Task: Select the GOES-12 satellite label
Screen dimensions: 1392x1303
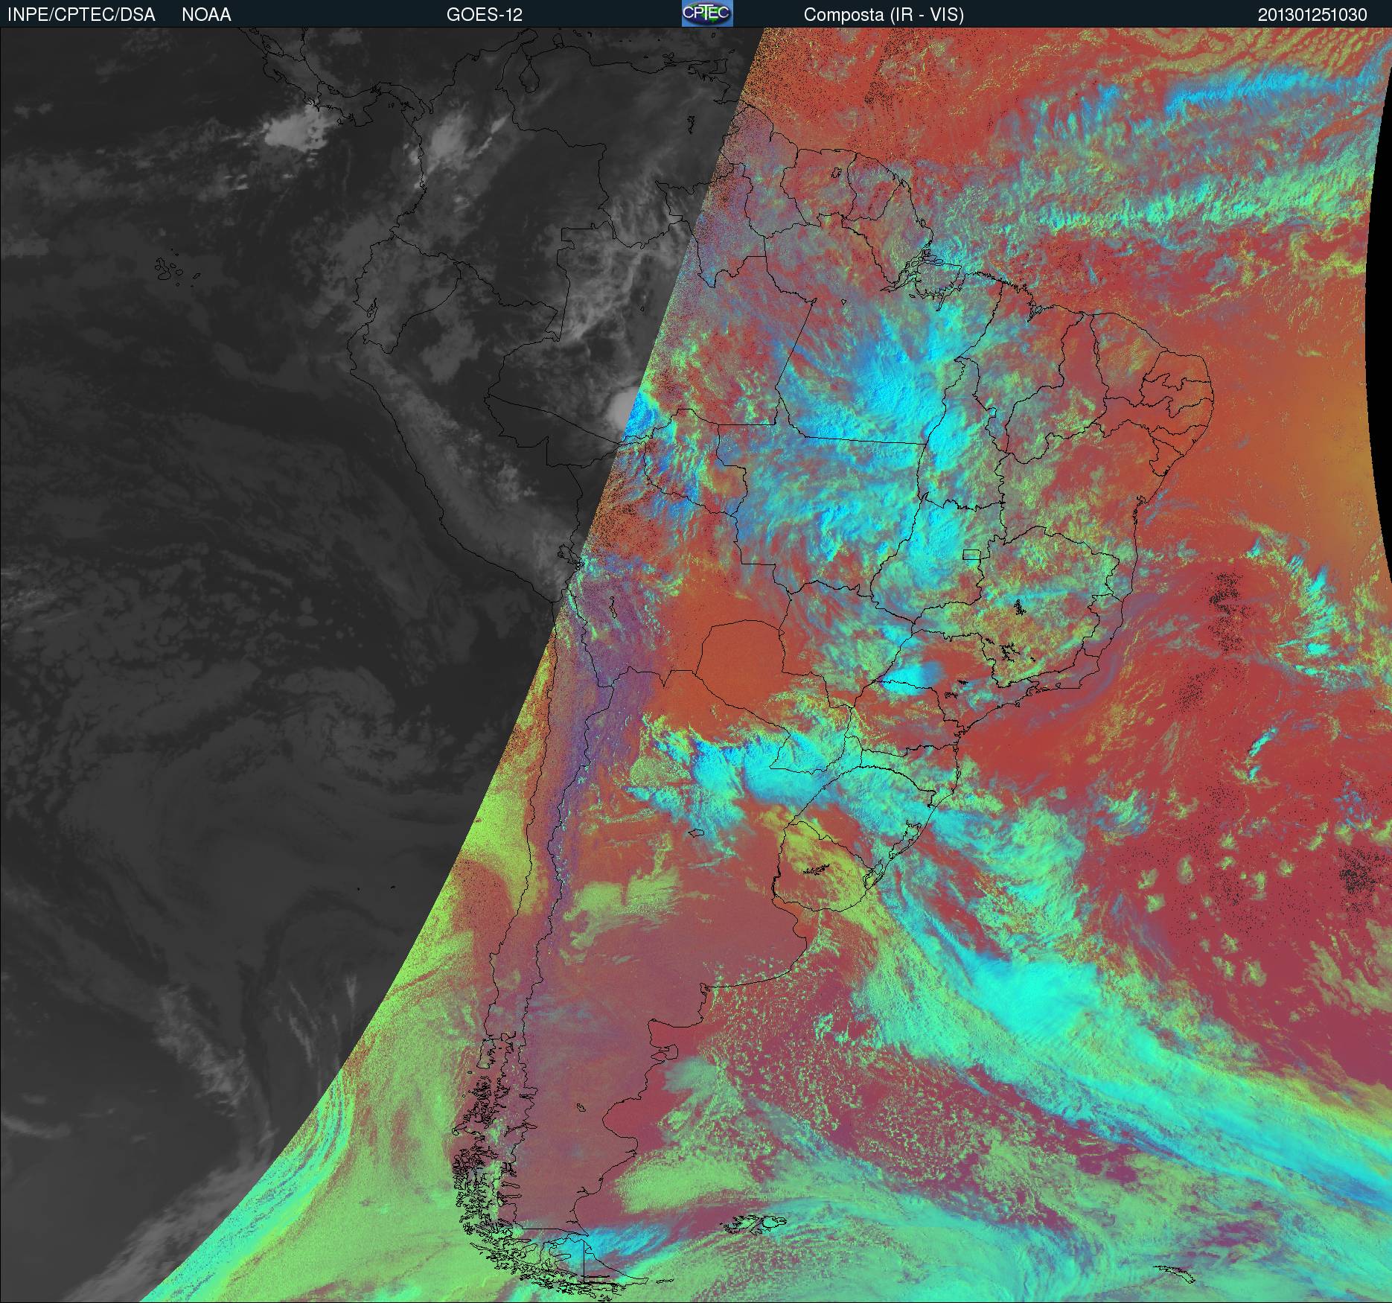Action: pos(484,15)
